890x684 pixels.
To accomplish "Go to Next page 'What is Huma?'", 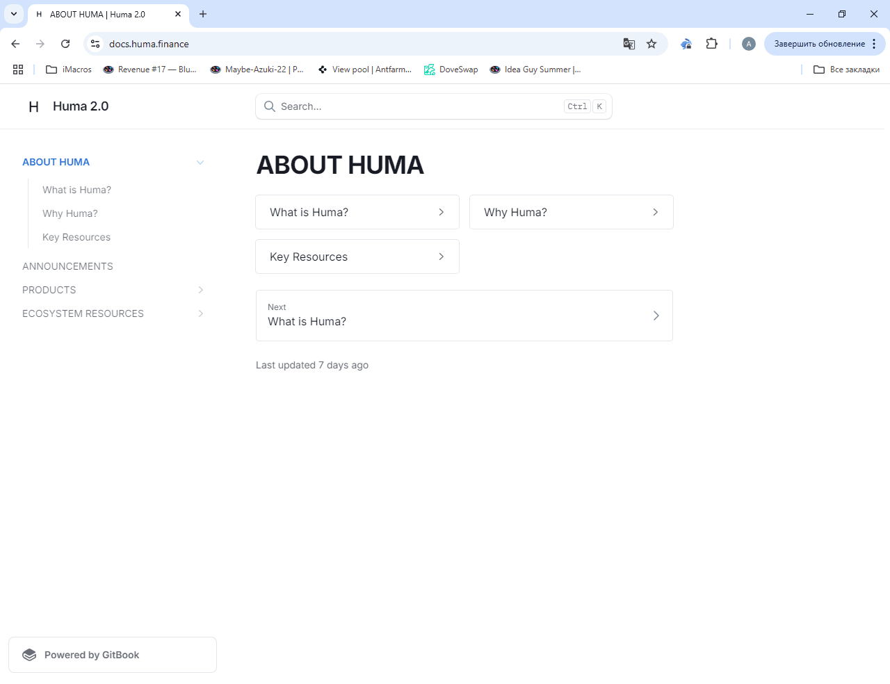I will pos(464,316).
